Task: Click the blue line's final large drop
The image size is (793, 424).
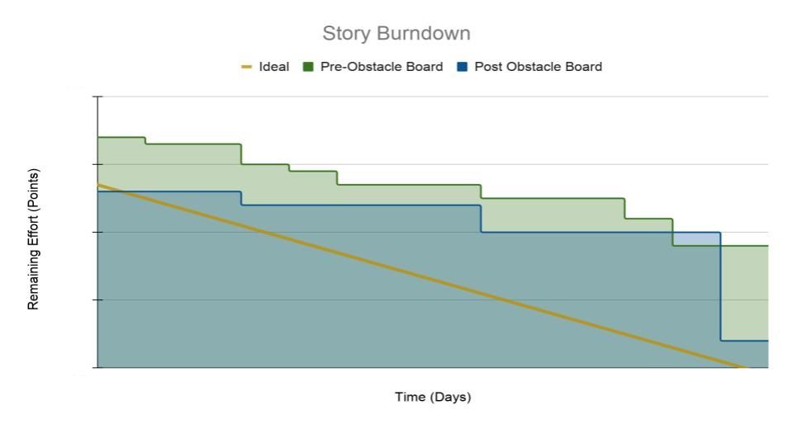Action: (x=720, y=286)
